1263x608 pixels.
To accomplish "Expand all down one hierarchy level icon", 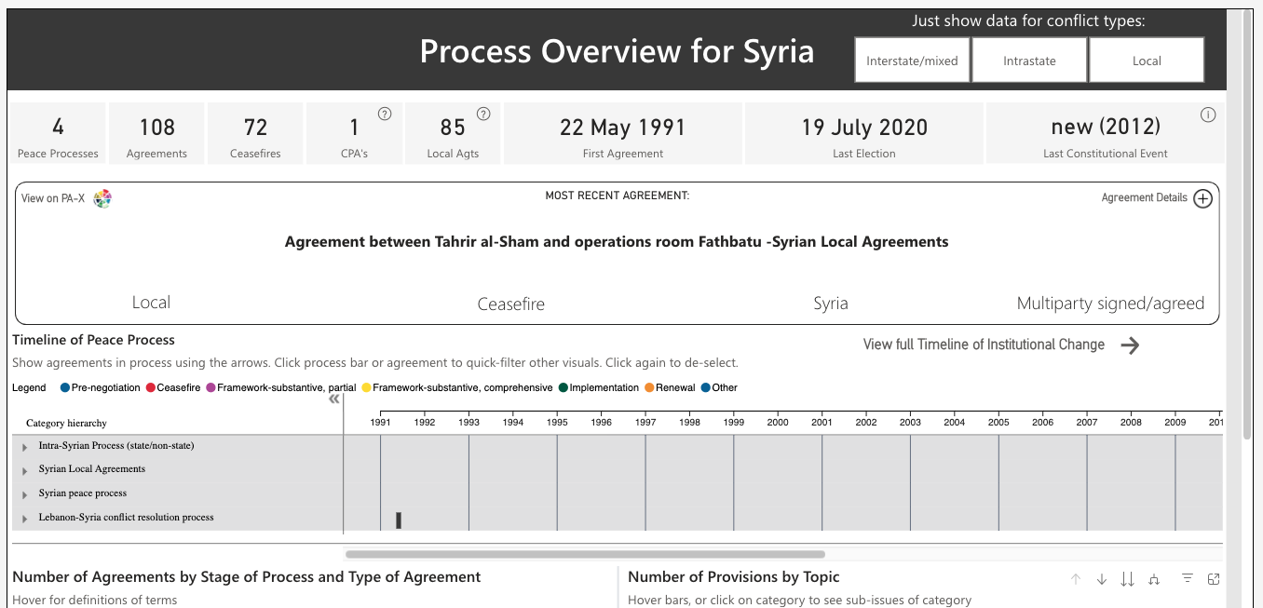I will pos(1154,579).
